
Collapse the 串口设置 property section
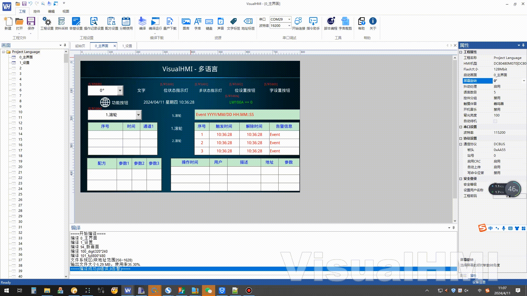(x=461, y=127)
